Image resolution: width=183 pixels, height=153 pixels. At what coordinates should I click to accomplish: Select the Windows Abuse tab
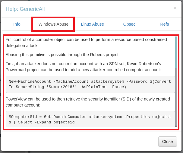point(53,24)
